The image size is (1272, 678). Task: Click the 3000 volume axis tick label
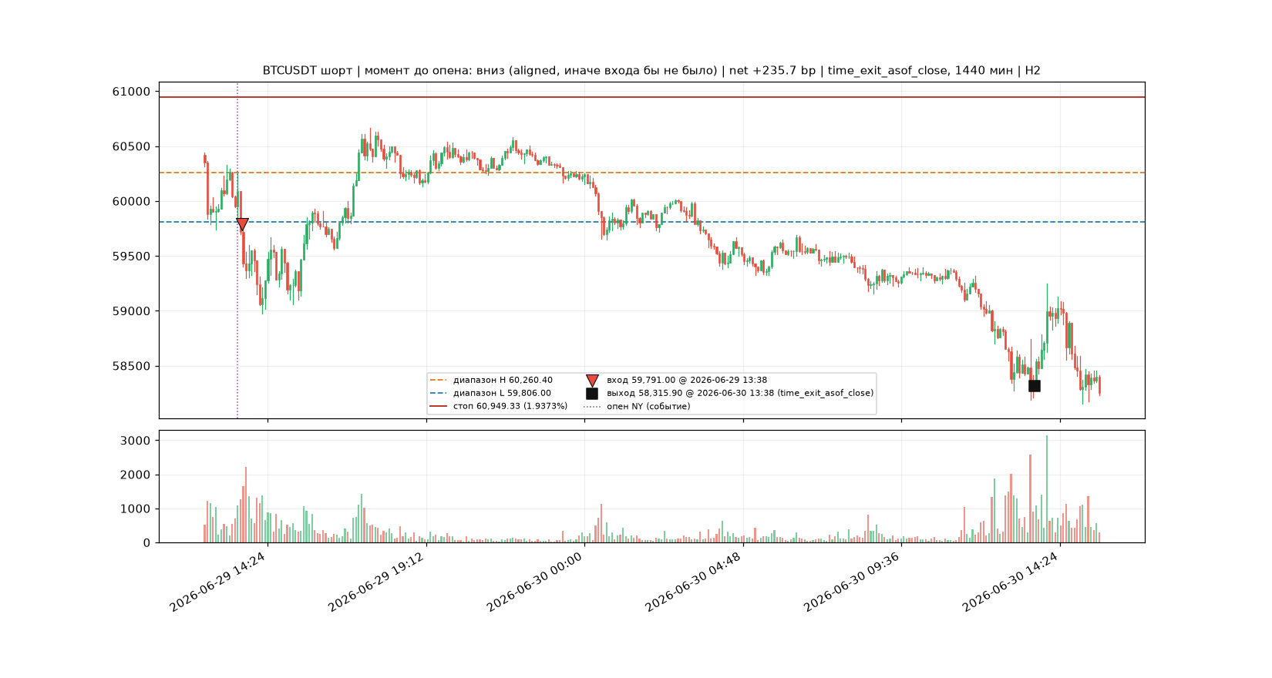[136, 441]
